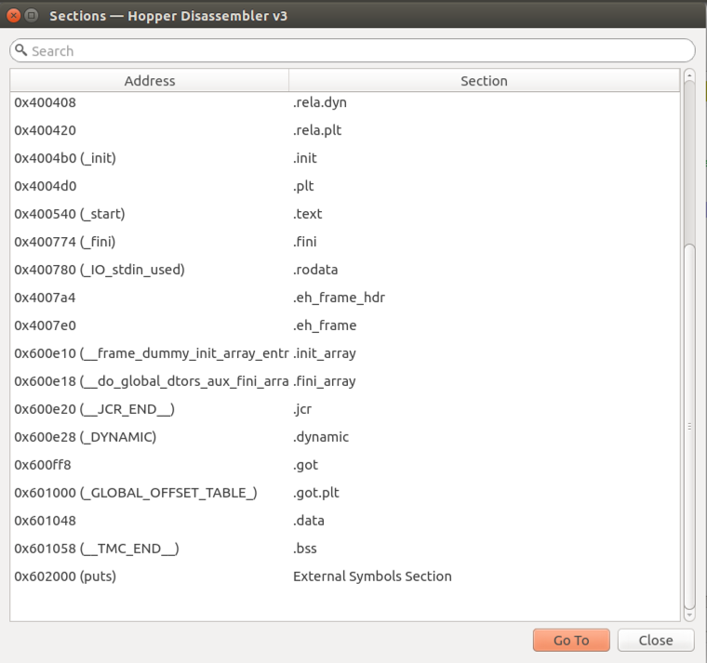
Task: Close the Sections window with red button
Action: tap(14, 16)
